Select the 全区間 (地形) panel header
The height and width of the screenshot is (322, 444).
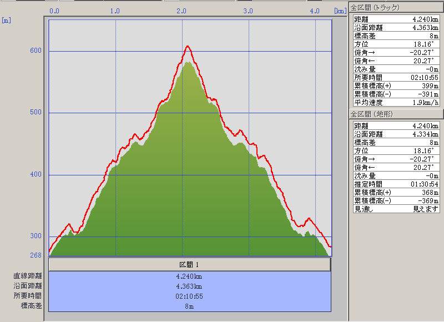tap(396, 114)
